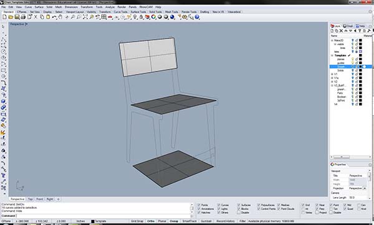Open the Projection dropdown in Properties
Screen dimensions: 374x225
click(365, 188)
